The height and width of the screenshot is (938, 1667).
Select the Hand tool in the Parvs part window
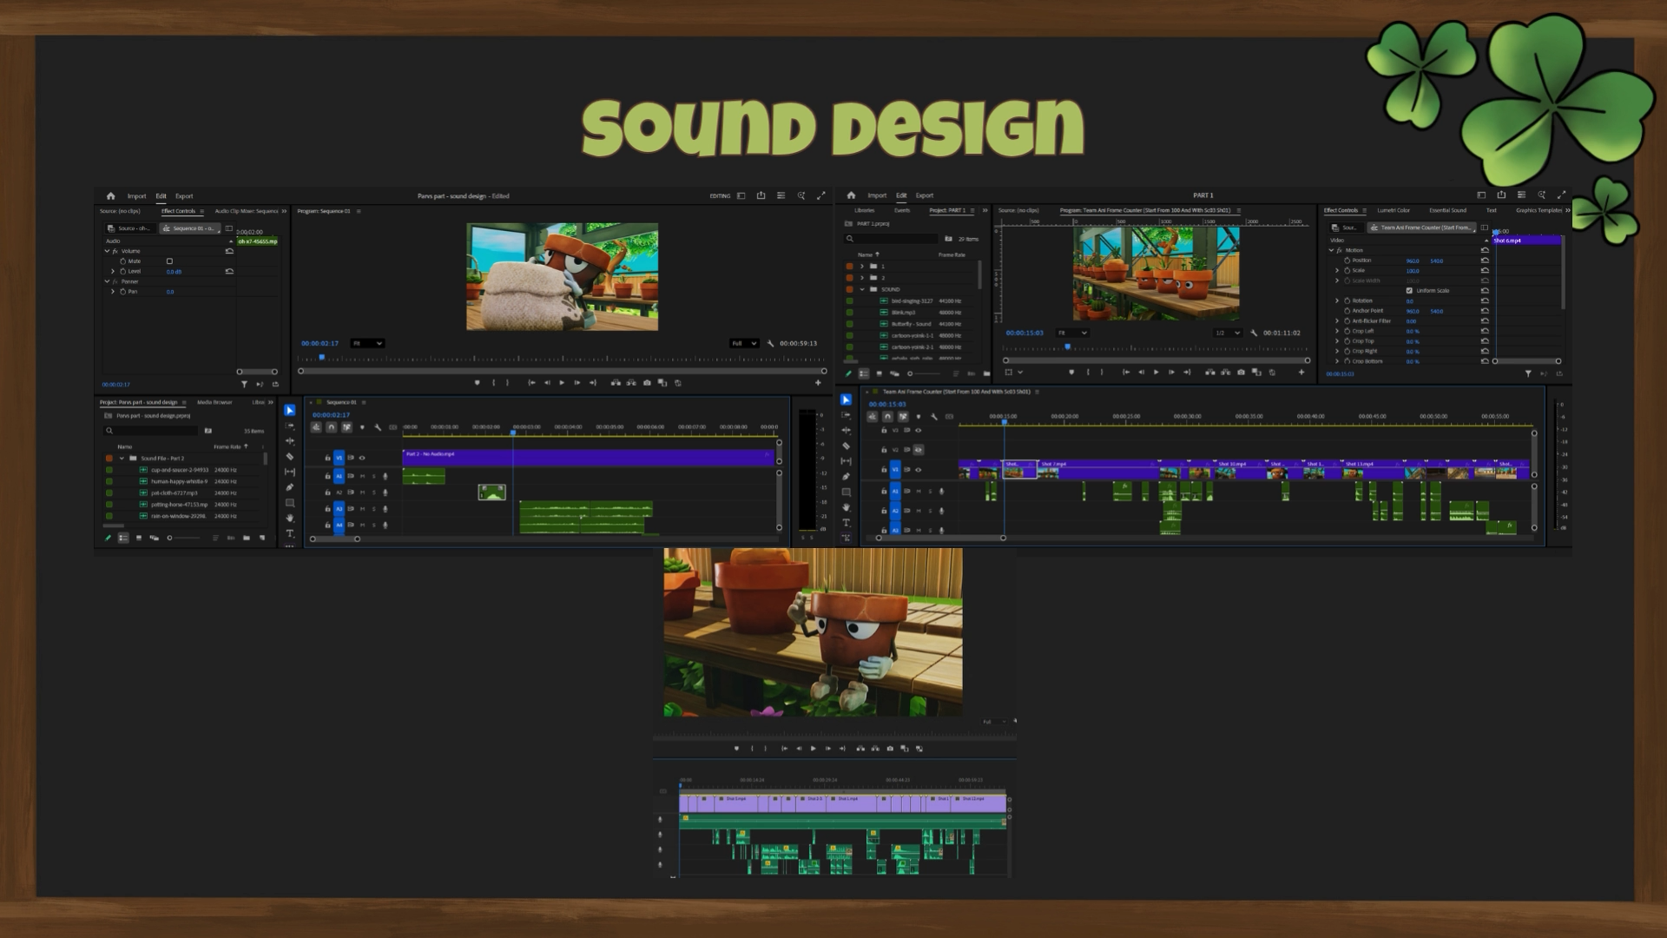coord(290,518)
